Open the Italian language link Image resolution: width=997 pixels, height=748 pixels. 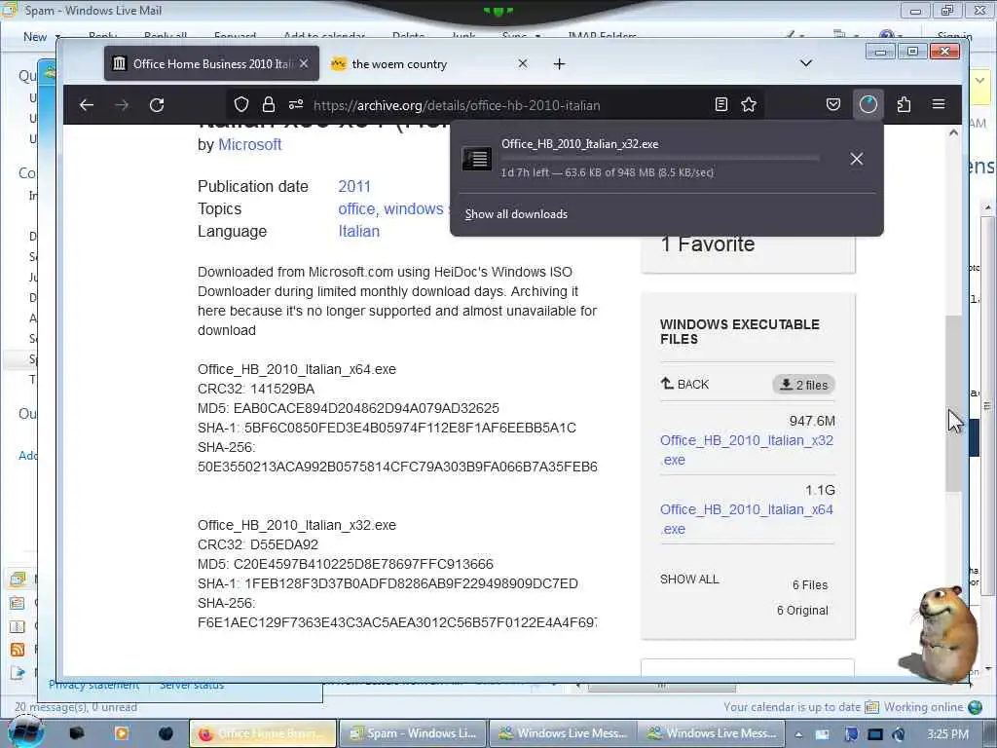[x=358, y=232]
